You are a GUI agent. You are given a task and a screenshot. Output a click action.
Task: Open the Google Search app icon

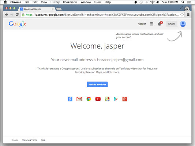(70, 99)
